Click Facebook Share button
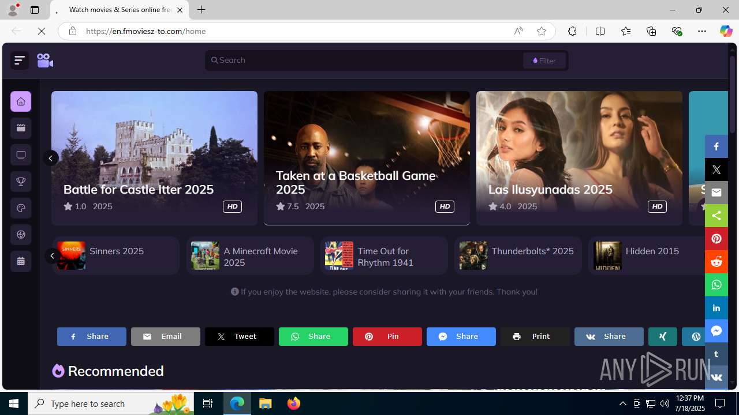Screen dimensions: 739x415 point(91,337)
